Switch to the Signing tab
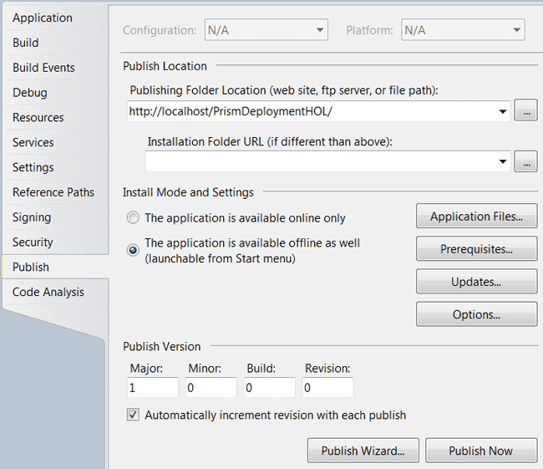This screenshot has height=469, width=543. click(x=32, y=217)
